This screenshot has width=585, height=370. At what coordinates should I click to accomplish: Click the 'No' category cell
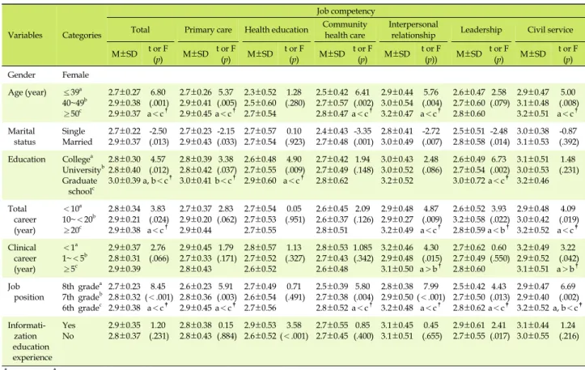(68, 336)
